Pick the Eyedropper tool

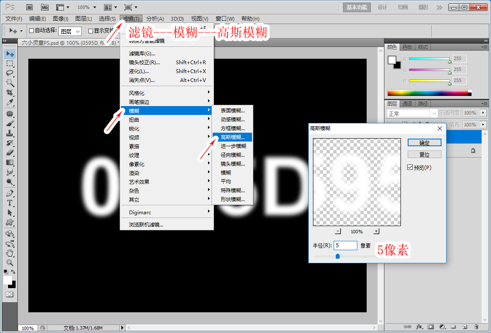pyautogui.click(x=10, y=103)
